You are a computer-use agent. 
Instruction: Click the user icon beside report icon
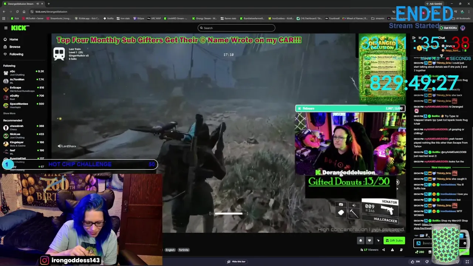tap(401, 250)
